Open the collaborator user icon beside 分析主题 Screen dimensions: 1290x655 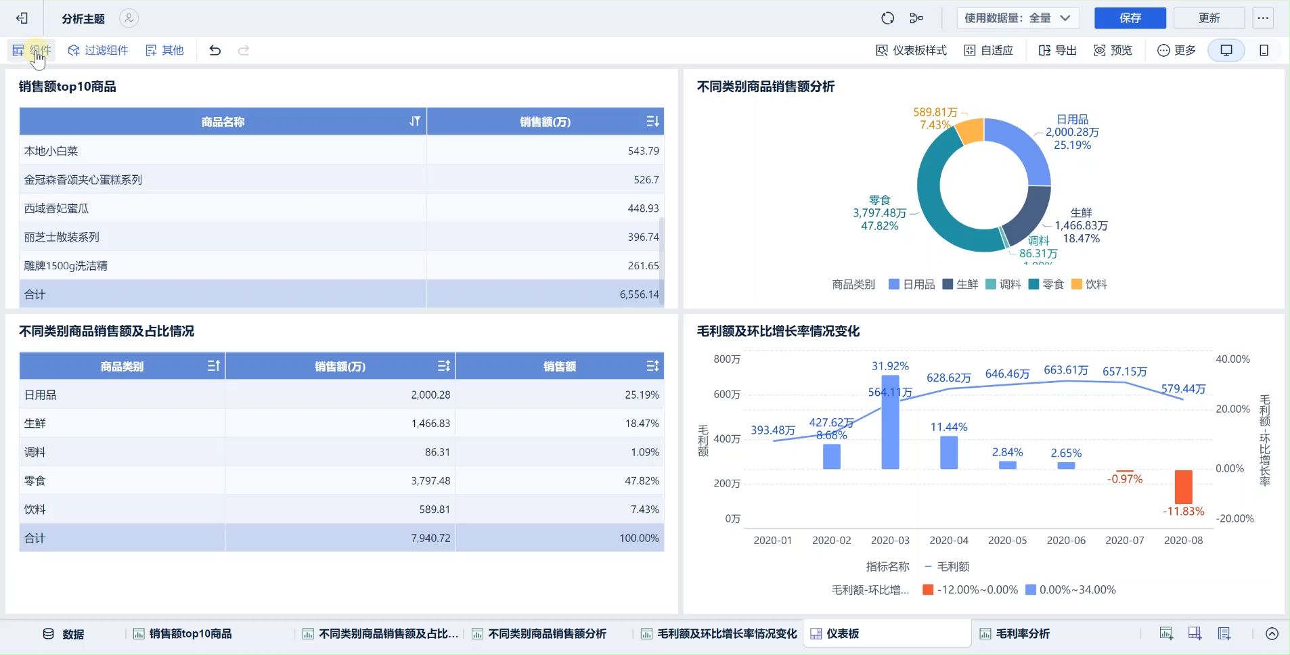[x=129, y=18]
